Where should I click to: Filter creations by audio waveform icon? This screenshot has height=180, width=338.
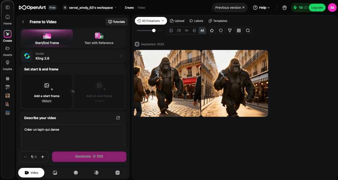point(187,31)
